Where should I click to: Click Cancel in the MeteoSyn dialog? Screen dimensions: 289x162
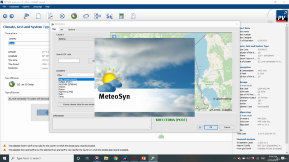[x=227, y=127]
